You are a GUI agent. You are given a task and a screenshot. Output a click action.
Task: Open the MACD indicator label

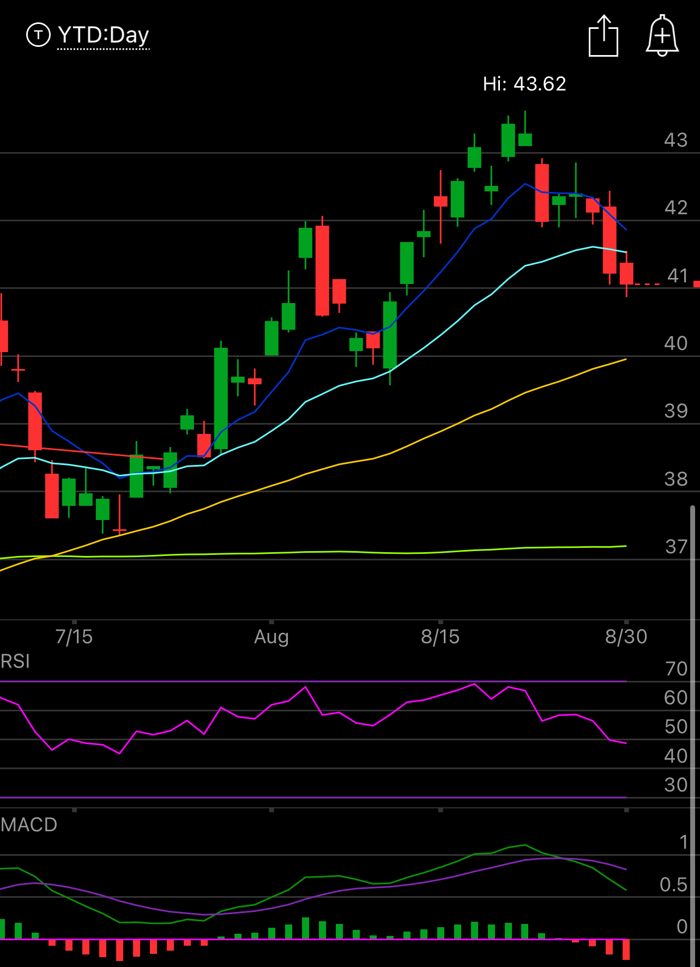pos(29,825)
